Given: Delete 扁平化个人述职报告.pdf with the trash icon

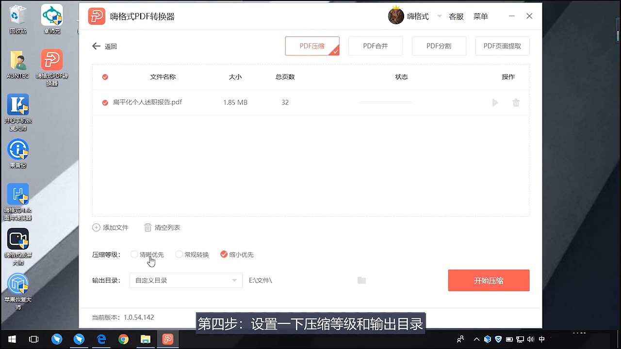Looking at the screenshot, I should [x=516, y=102].
